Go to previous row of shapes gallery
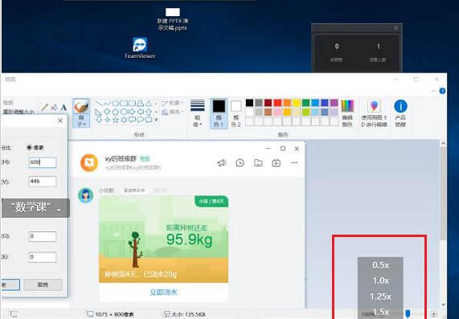Viewport: 459px width, 319px height. tap(156, 104)
